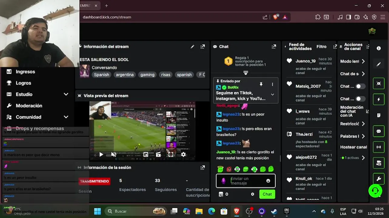389x218 pixels.
Task: Open the emoji picker in message box
Action: pos(268,181)
